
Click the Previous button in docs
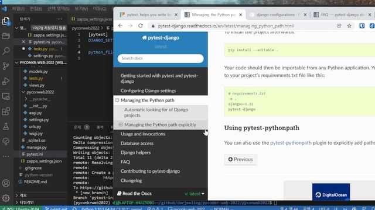click(x=241, y=159)
